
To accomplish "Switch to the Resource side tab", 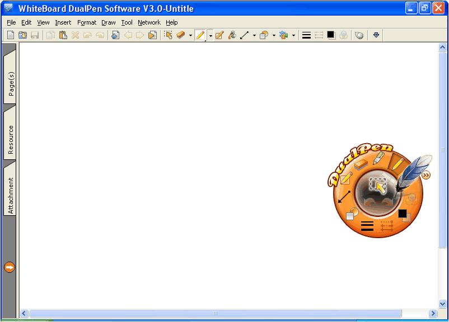I will 10,134.
